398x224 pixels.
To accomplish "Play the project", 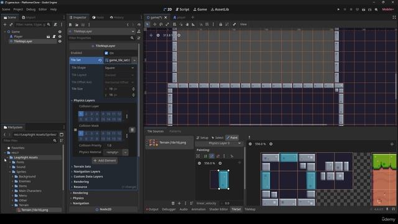I will pos(338,9).
